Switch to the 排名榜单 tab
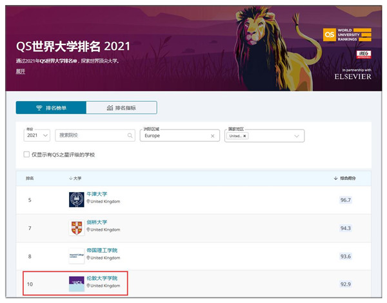 coord(51,108)
